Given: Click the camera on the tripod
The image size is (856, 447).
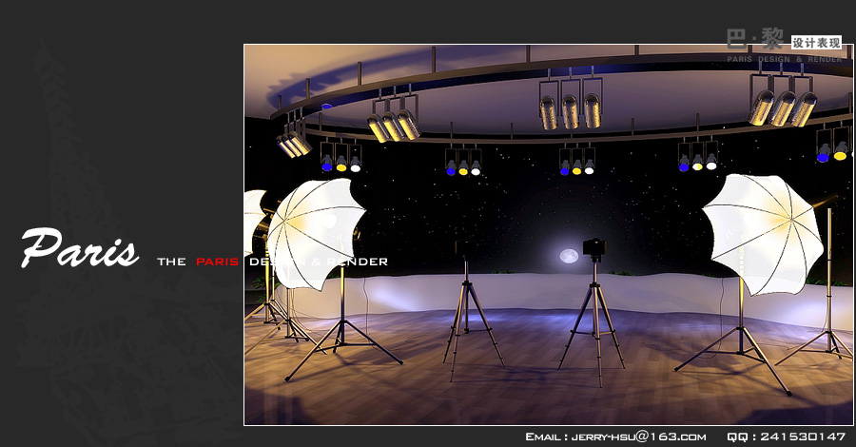Looking at the screenshot, I should click(x=593, y=247).
